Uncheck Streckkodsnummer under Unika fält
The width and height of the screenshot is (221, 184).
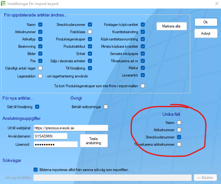[x=179, y=137]
